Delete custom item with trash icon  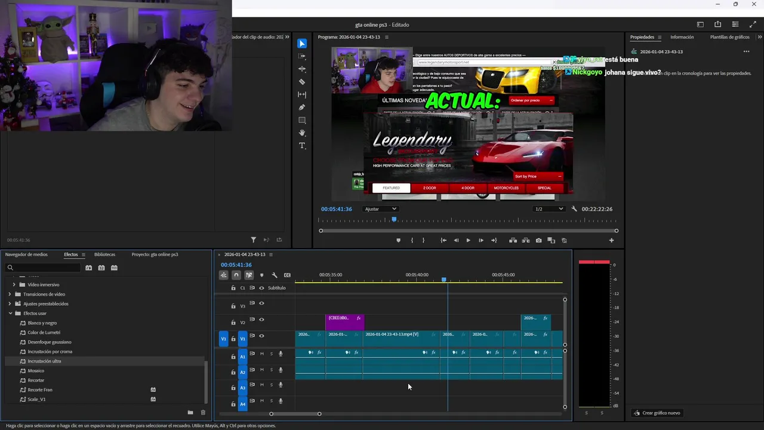203,413
